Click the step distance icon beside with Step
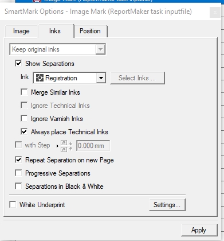This screenshot has height=241, width=224. [x=66, y=146]
